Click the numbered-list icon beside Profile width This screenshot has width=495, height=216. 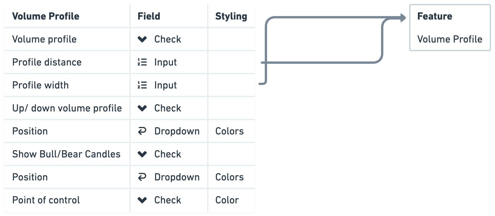pyautogui.click(x=142, y=85)
